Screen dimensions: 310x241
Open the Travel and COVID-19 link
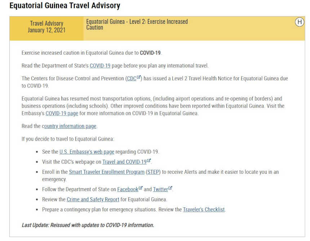(124, 162)
